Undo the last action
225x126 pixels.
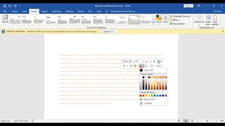click(x=9, y=6)
